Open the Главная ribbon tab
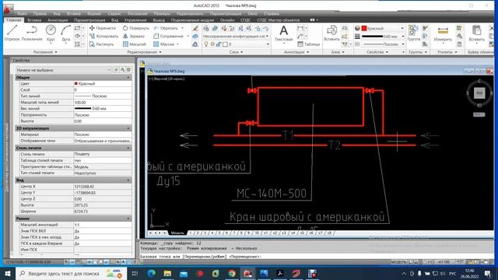Viewport: 498px width, 280px height. (14, 20)
